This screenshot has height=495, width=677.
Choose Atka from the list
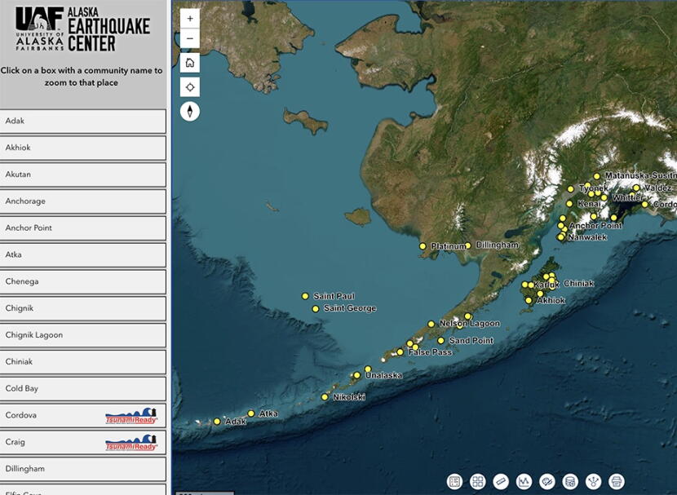click(x=82, y=255)
